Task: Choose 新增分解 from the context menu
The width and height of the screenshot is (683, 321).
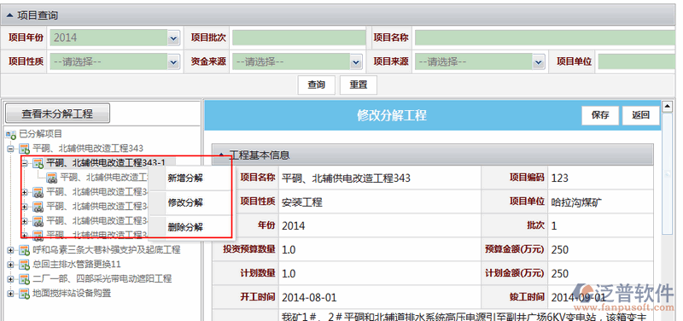Action: tap(185, 178)
